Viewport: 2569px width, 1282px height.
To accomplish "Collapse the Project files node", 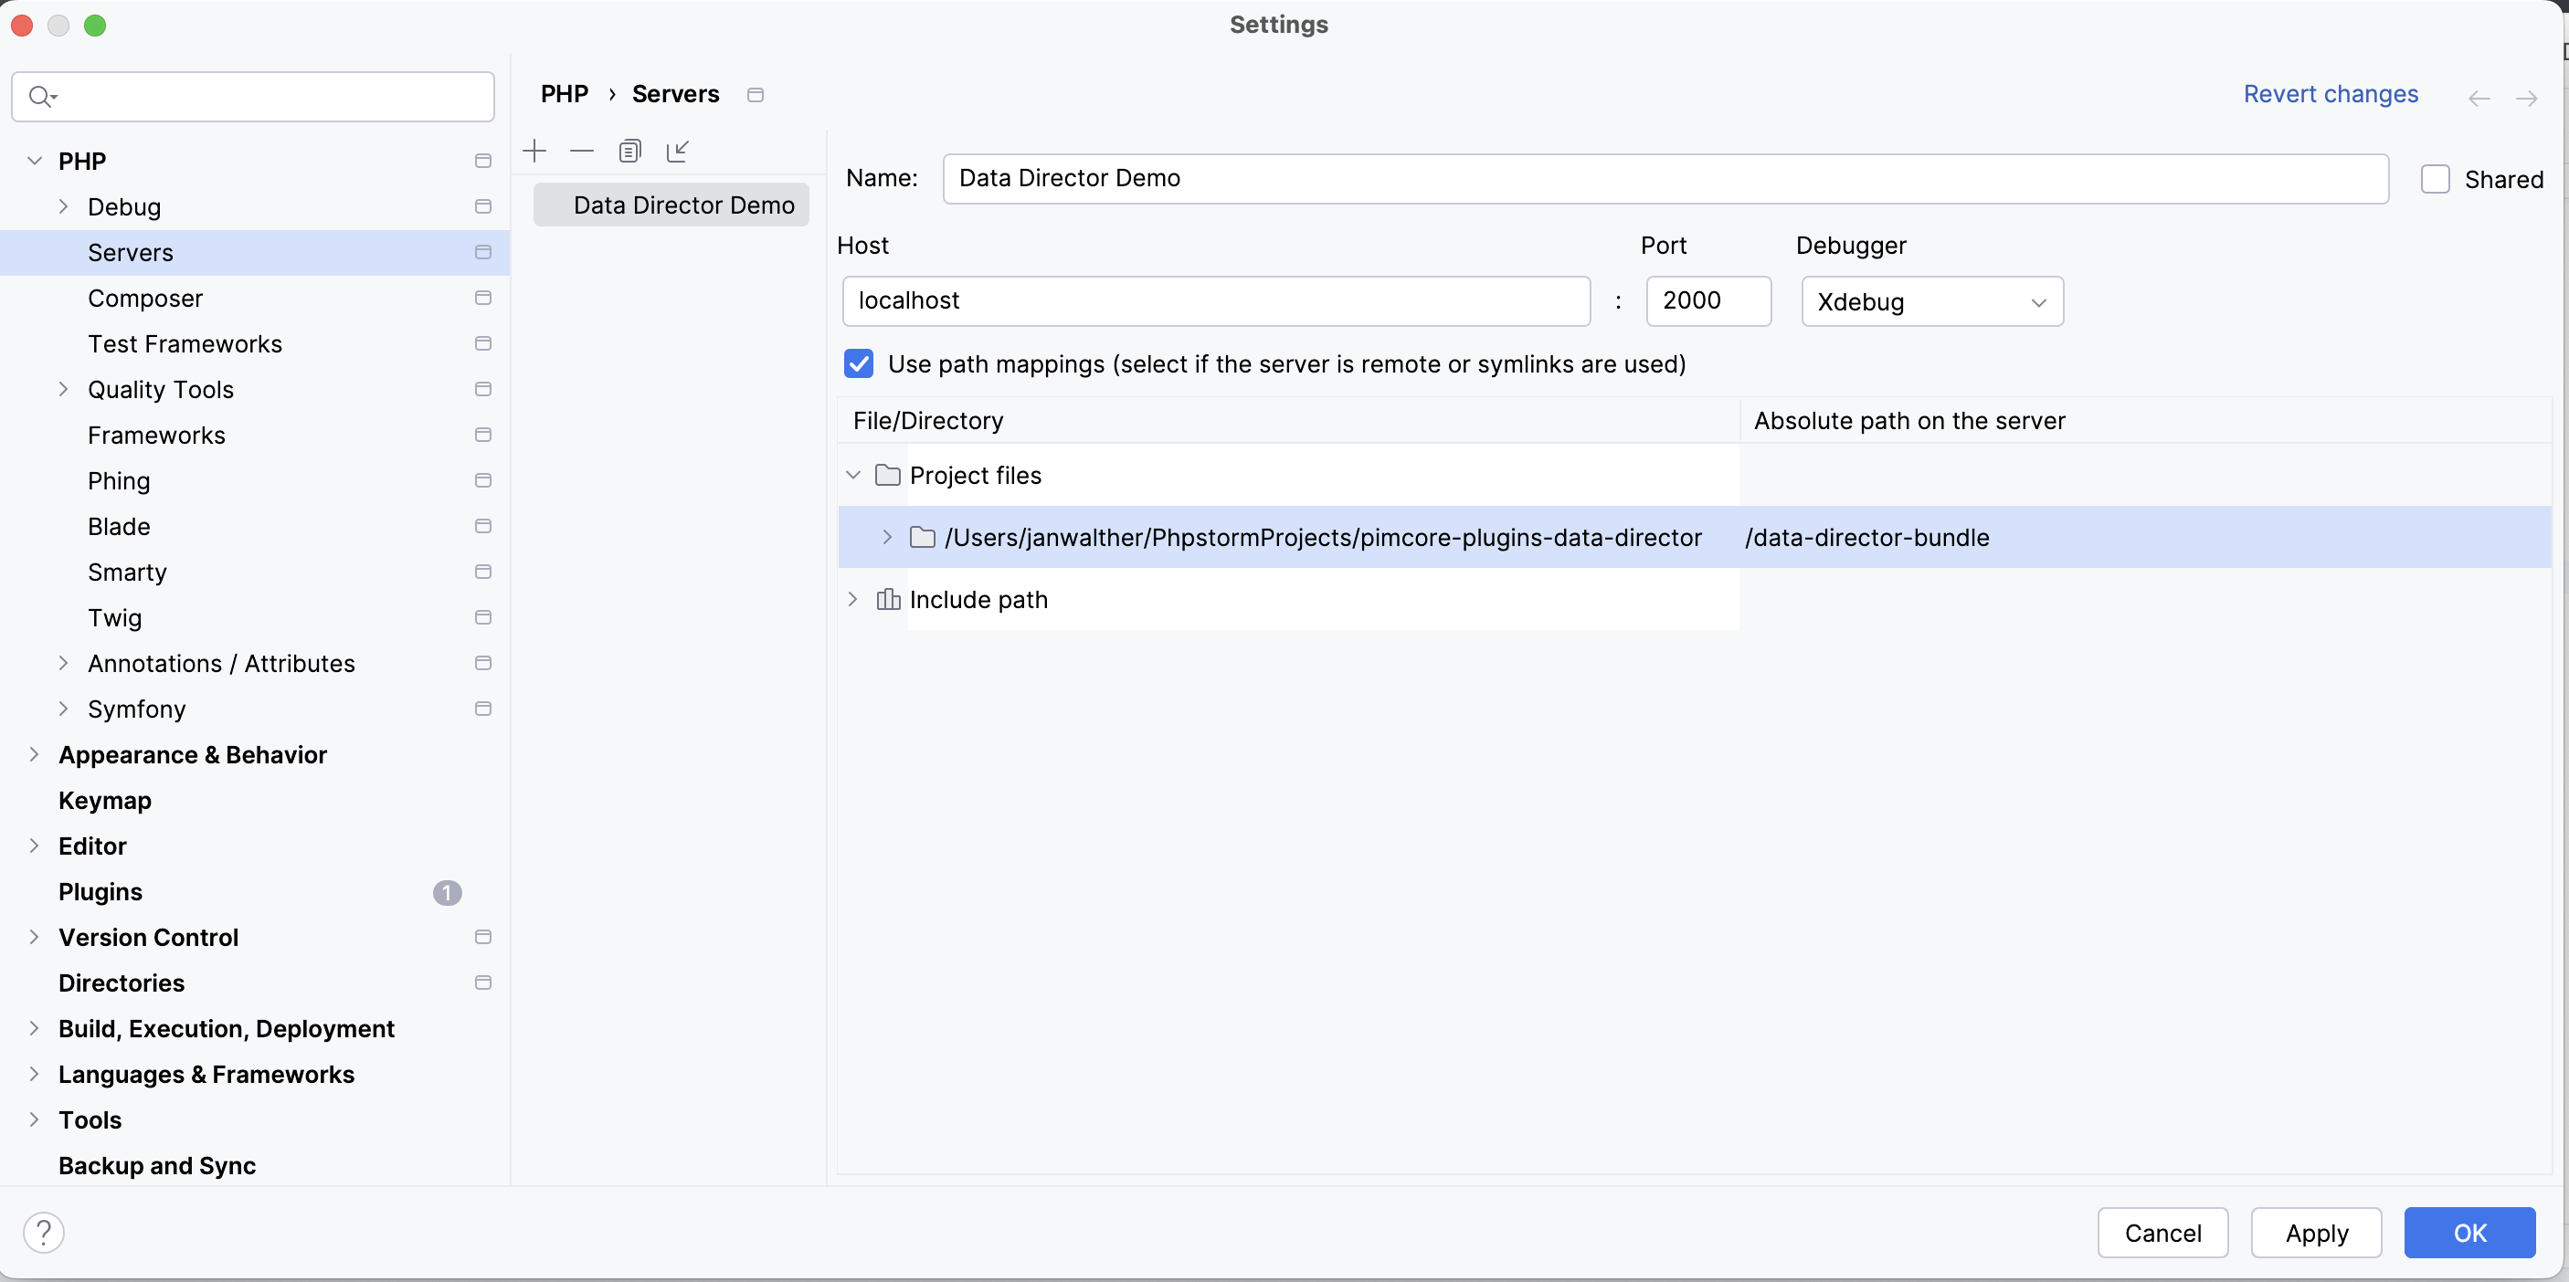I will click(852, 476).
